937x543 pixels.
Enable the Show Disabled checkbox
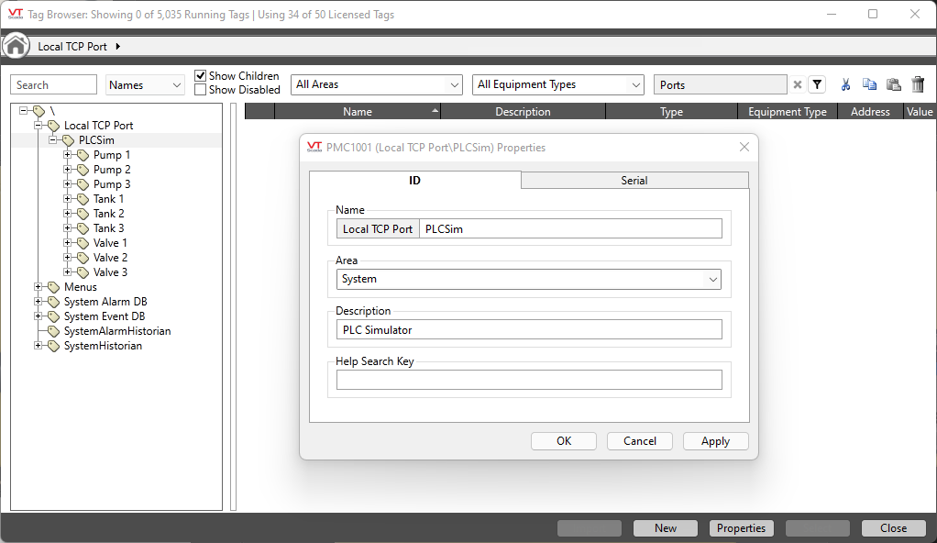point(201,90)
